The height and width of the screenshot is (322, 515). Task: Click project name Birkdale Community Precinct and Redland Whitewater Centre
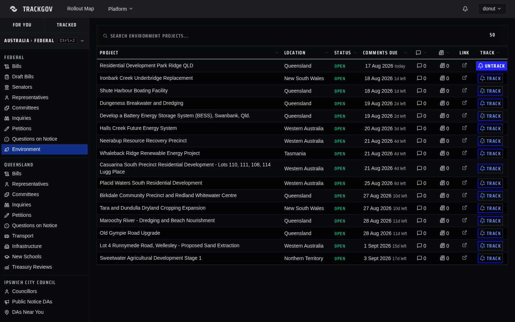(168, 195)
